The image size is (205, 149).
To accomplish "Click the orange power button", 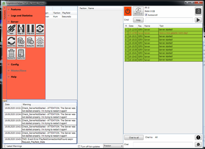I will click(127, 11).
